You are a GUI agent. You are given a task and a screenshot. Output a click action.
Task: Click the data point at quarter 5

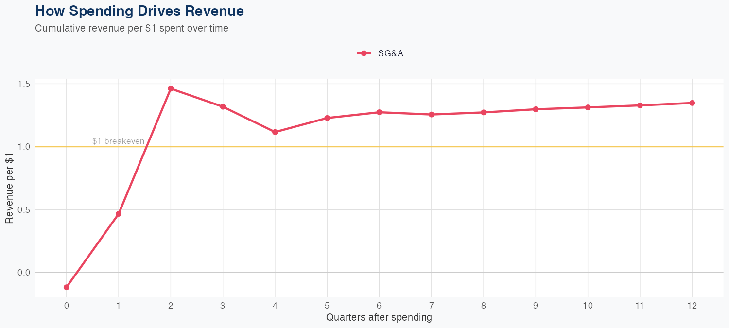point(327,118)
